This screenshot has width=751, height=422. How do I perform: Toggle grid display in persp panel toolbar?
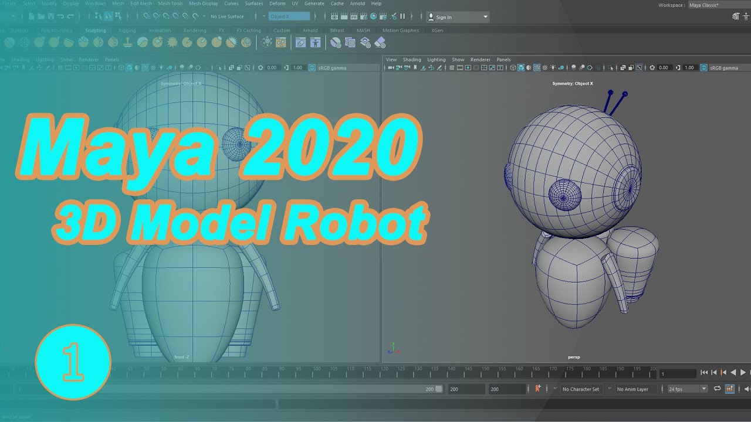pyautogui.click(x=452, y=67)
